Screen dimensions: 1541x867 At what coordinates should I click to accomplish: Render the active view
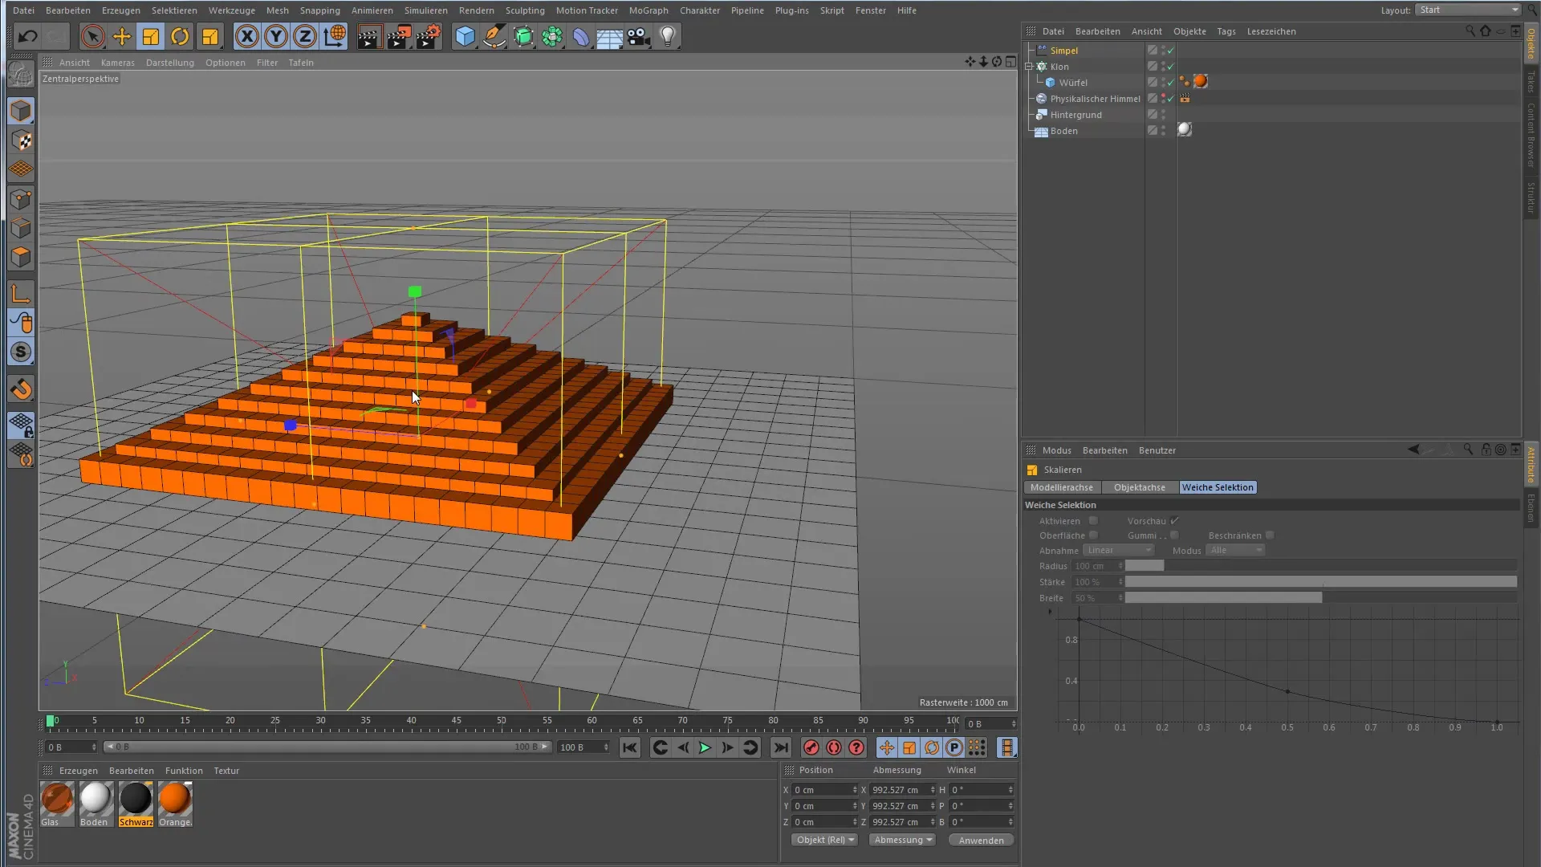tap(369, 36)
